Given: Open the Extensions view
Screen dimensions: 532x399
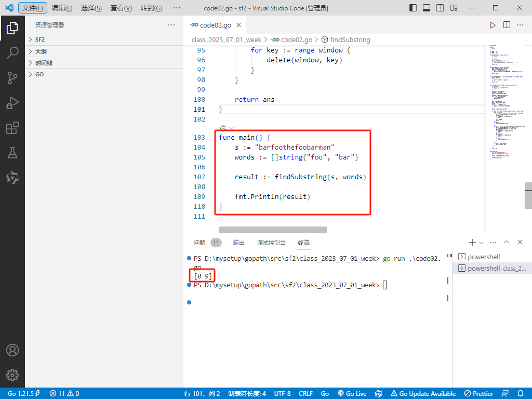Looking at the screenshot, I should tap(12, 128).
